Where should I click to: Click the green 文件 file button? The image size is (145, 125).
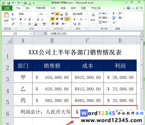(7, 8)
